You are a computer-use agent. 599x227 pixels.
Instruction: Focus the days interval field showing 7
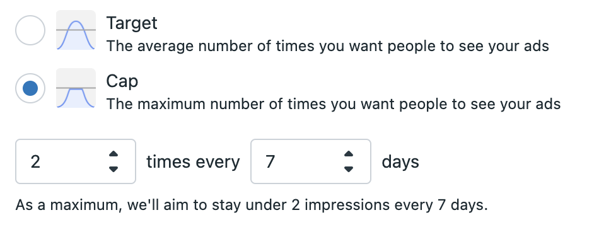[x=311, y=161]
